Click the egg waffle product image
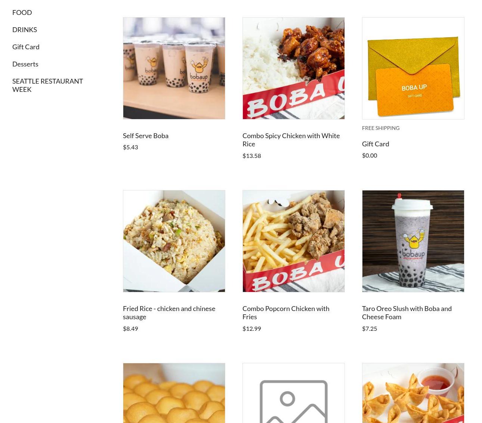 coord(174,393)
